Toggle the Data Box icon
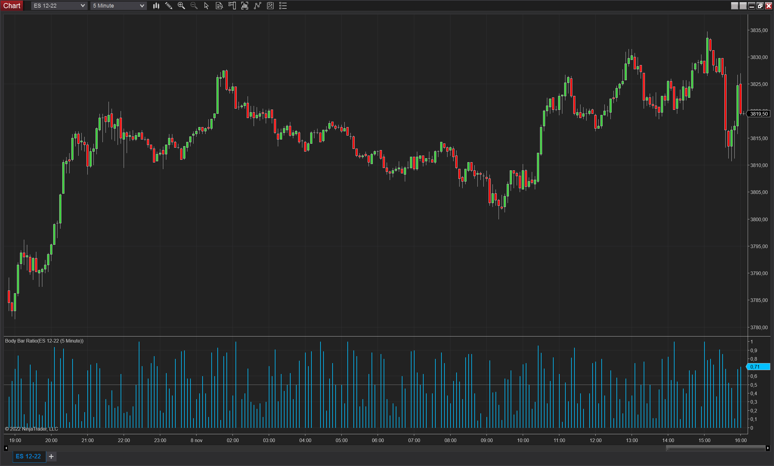The height and width of the screenshot is (466, 774). tap(219, 6)
